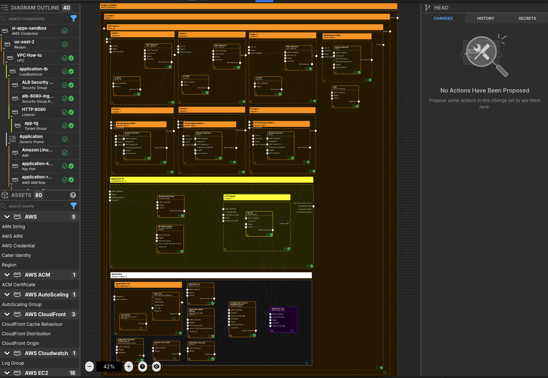The height and width of the screenshot is (378, 548).
Task: Click Application frame qualification check icon
Action: (65, 139)
